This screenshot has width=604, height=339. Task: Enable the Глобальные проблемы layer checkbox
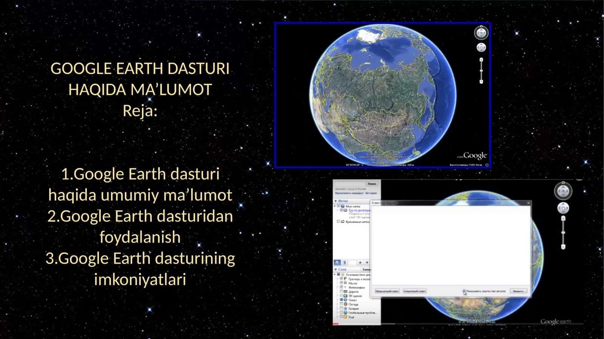click(x=341, y=313)
